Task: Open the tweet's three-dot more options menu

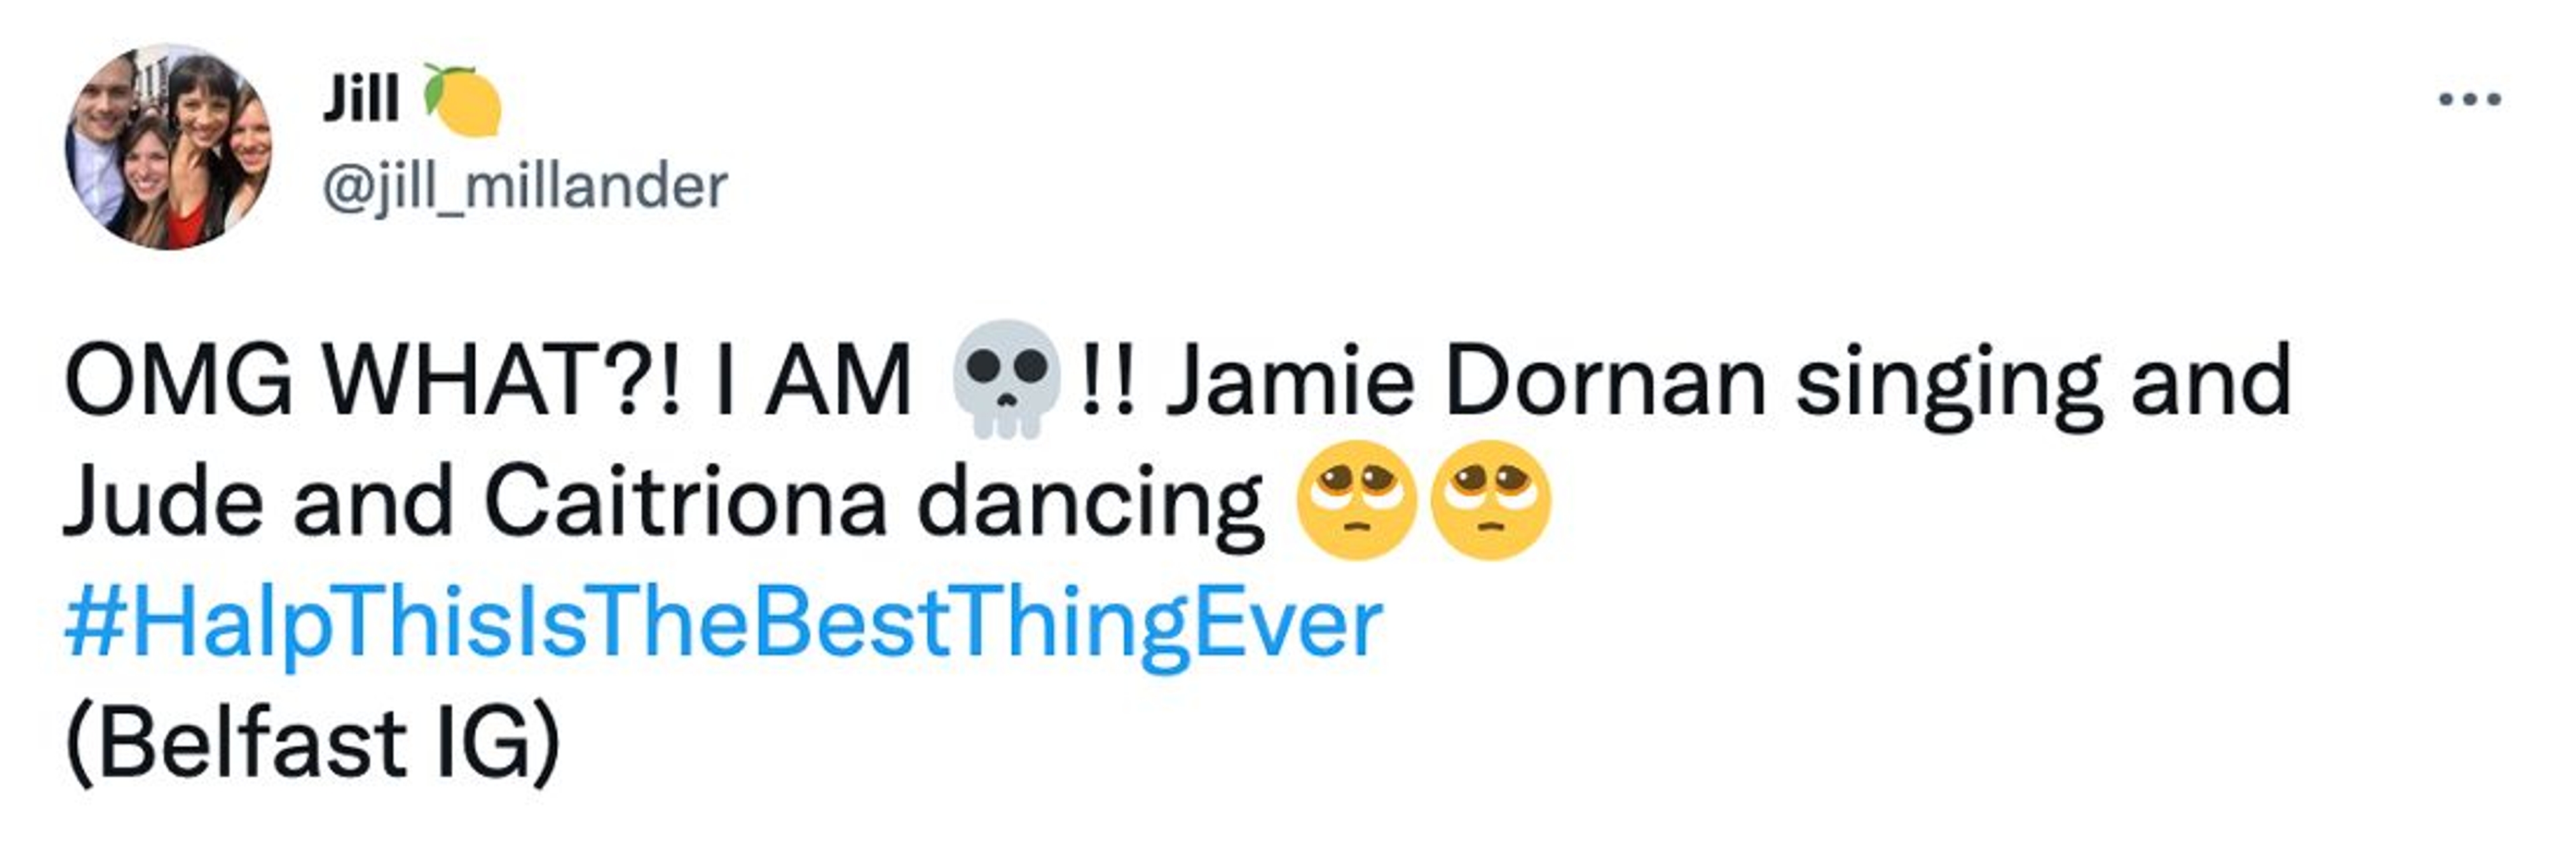Action: 2469,99
